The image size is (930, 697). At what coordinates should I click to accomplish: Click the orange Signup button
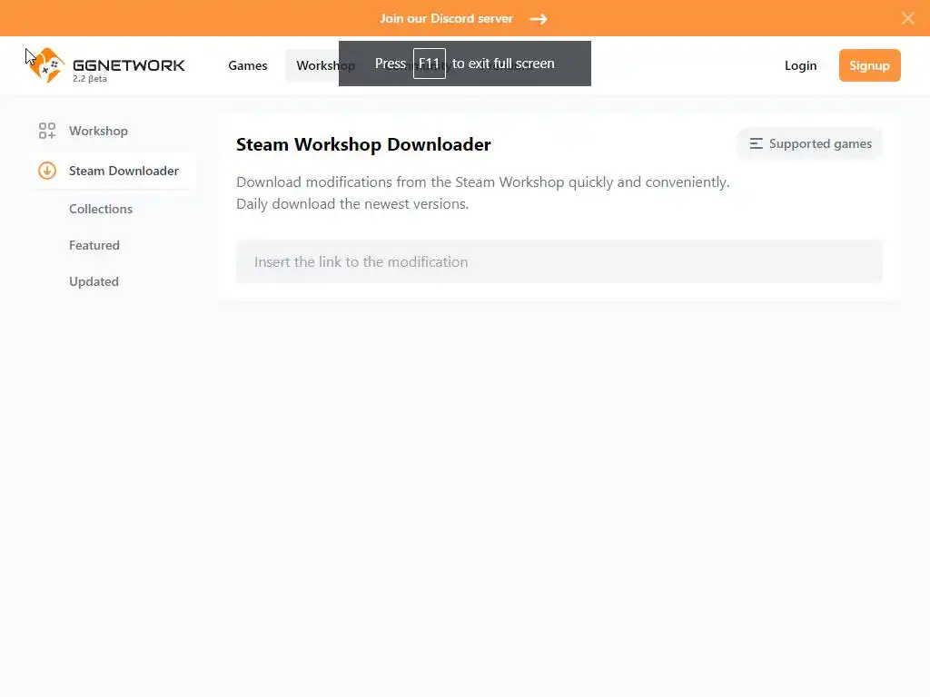click(869, 65)
